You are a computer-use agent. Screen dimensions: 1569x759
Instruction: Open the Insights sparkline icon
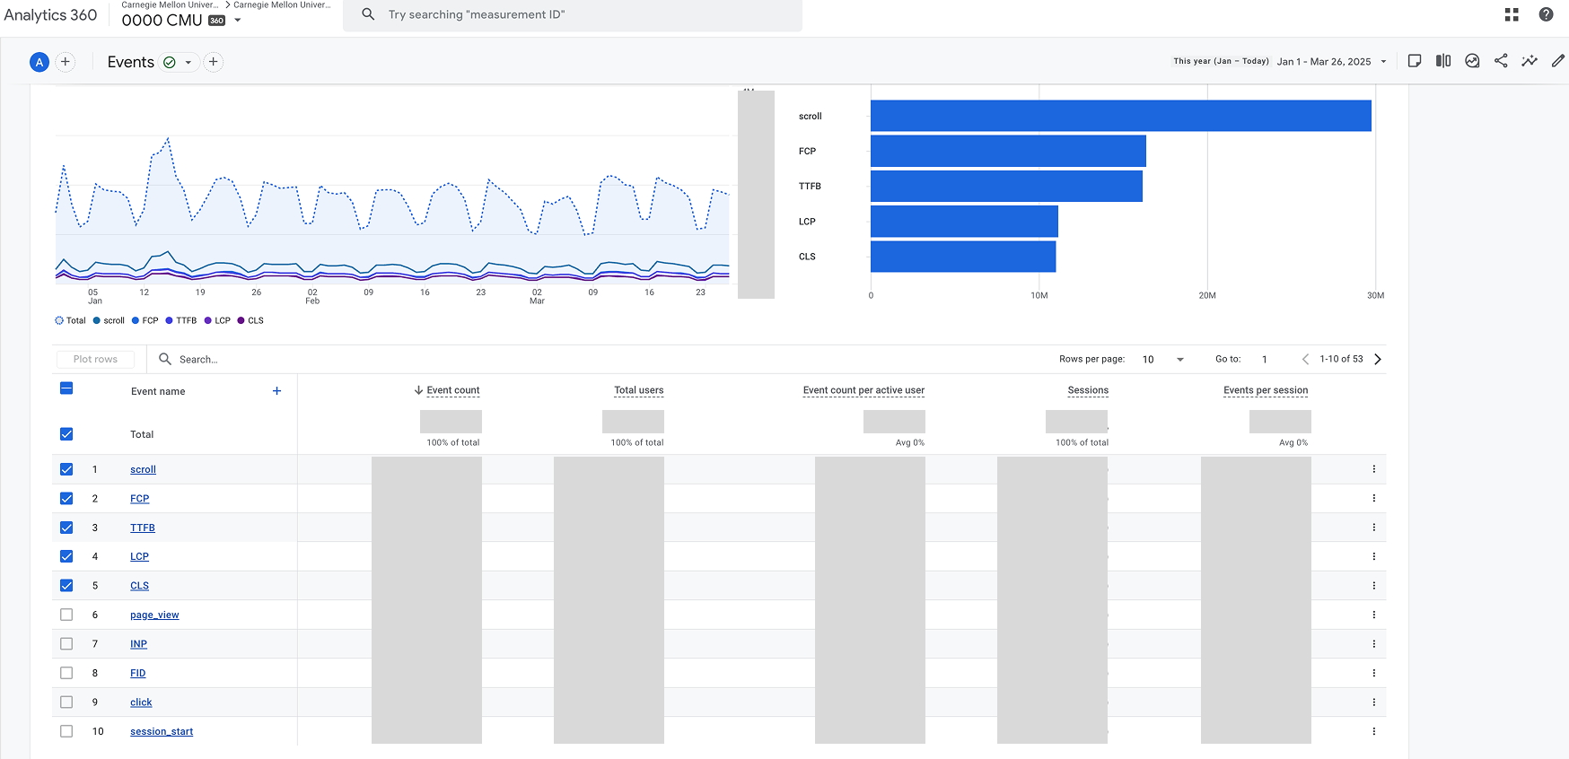point(1530,61)
